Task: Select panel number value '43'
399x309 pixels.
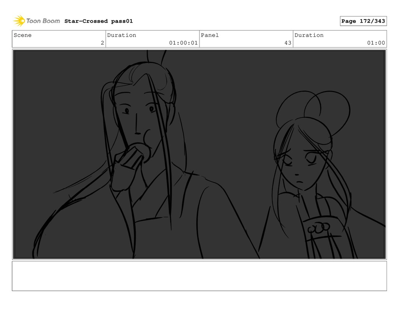Action: pyautogui.click(x=288, y=43)
